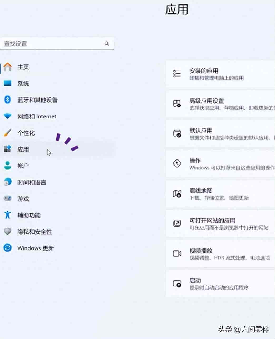Click the Installed apps list icon
This screenshot has width=275, height=339.
[x=177, y=73]
